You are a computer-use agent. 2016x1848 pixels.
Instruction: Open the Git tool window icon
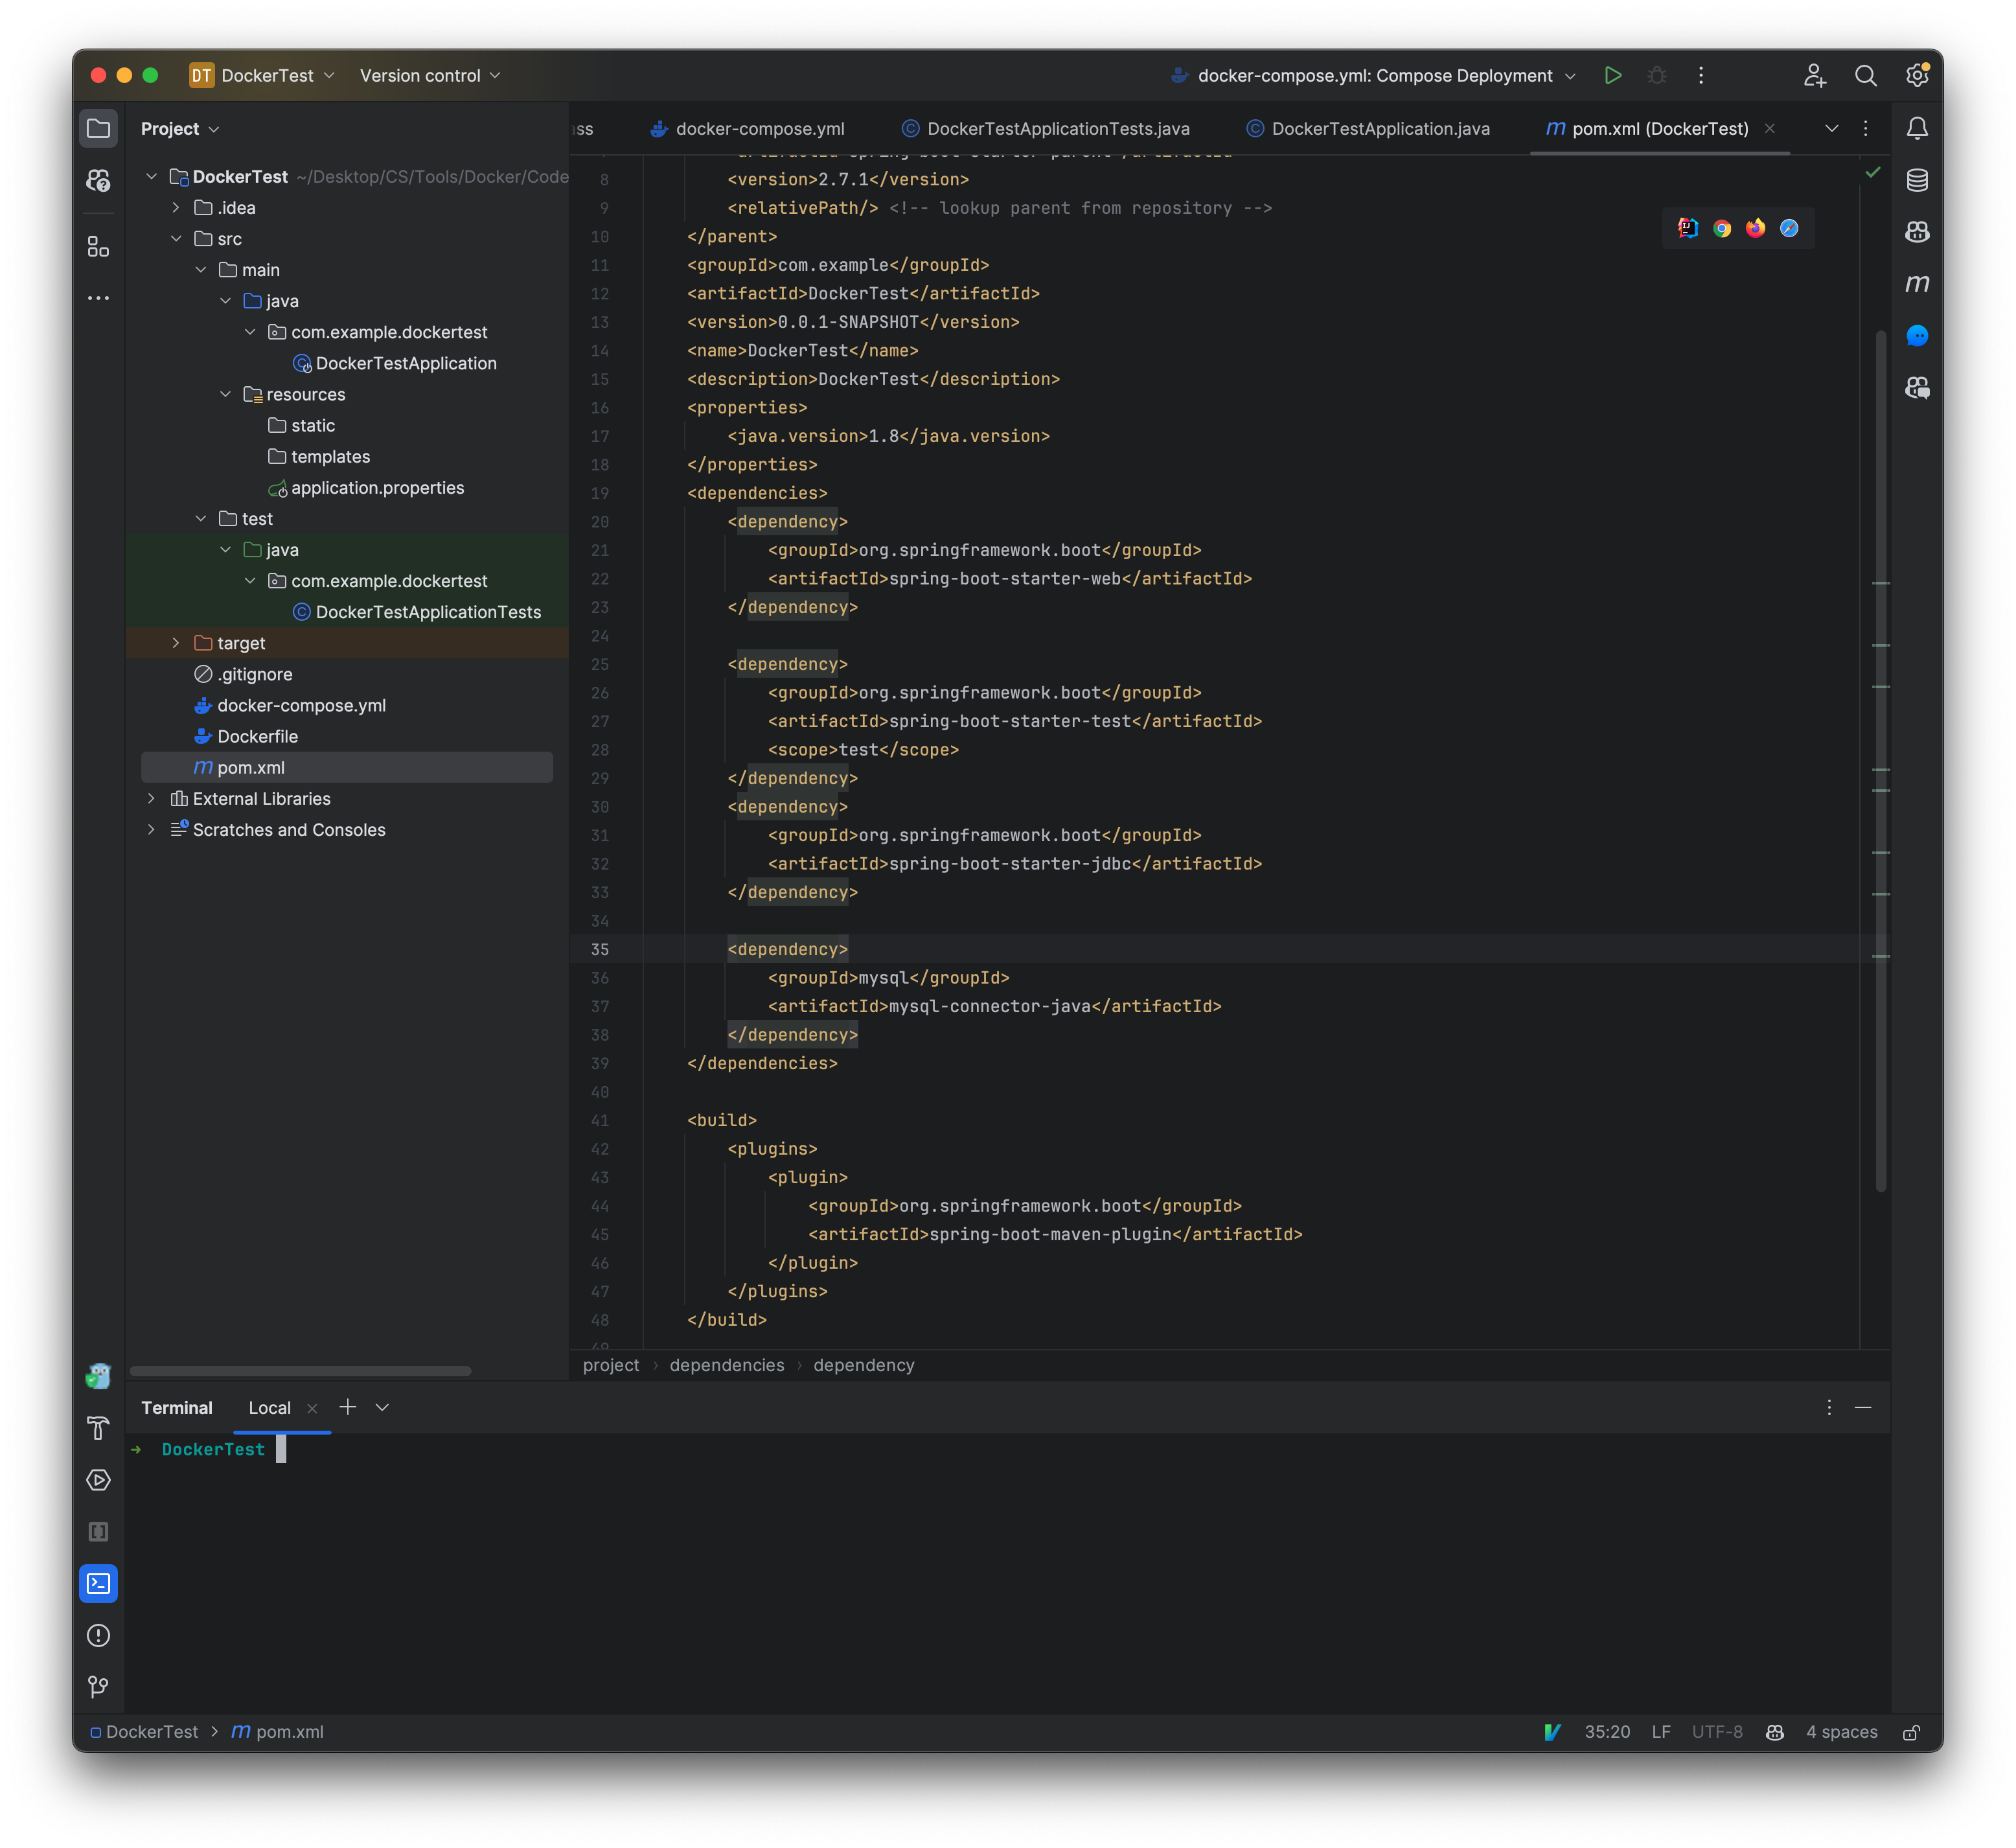[98, 1688]
